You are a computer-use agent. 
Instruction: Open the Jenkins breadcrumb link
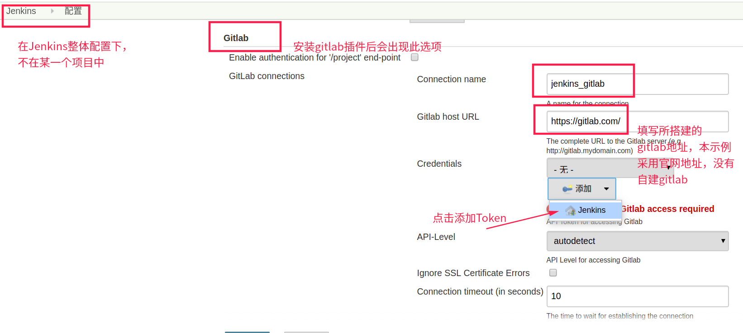21,11
